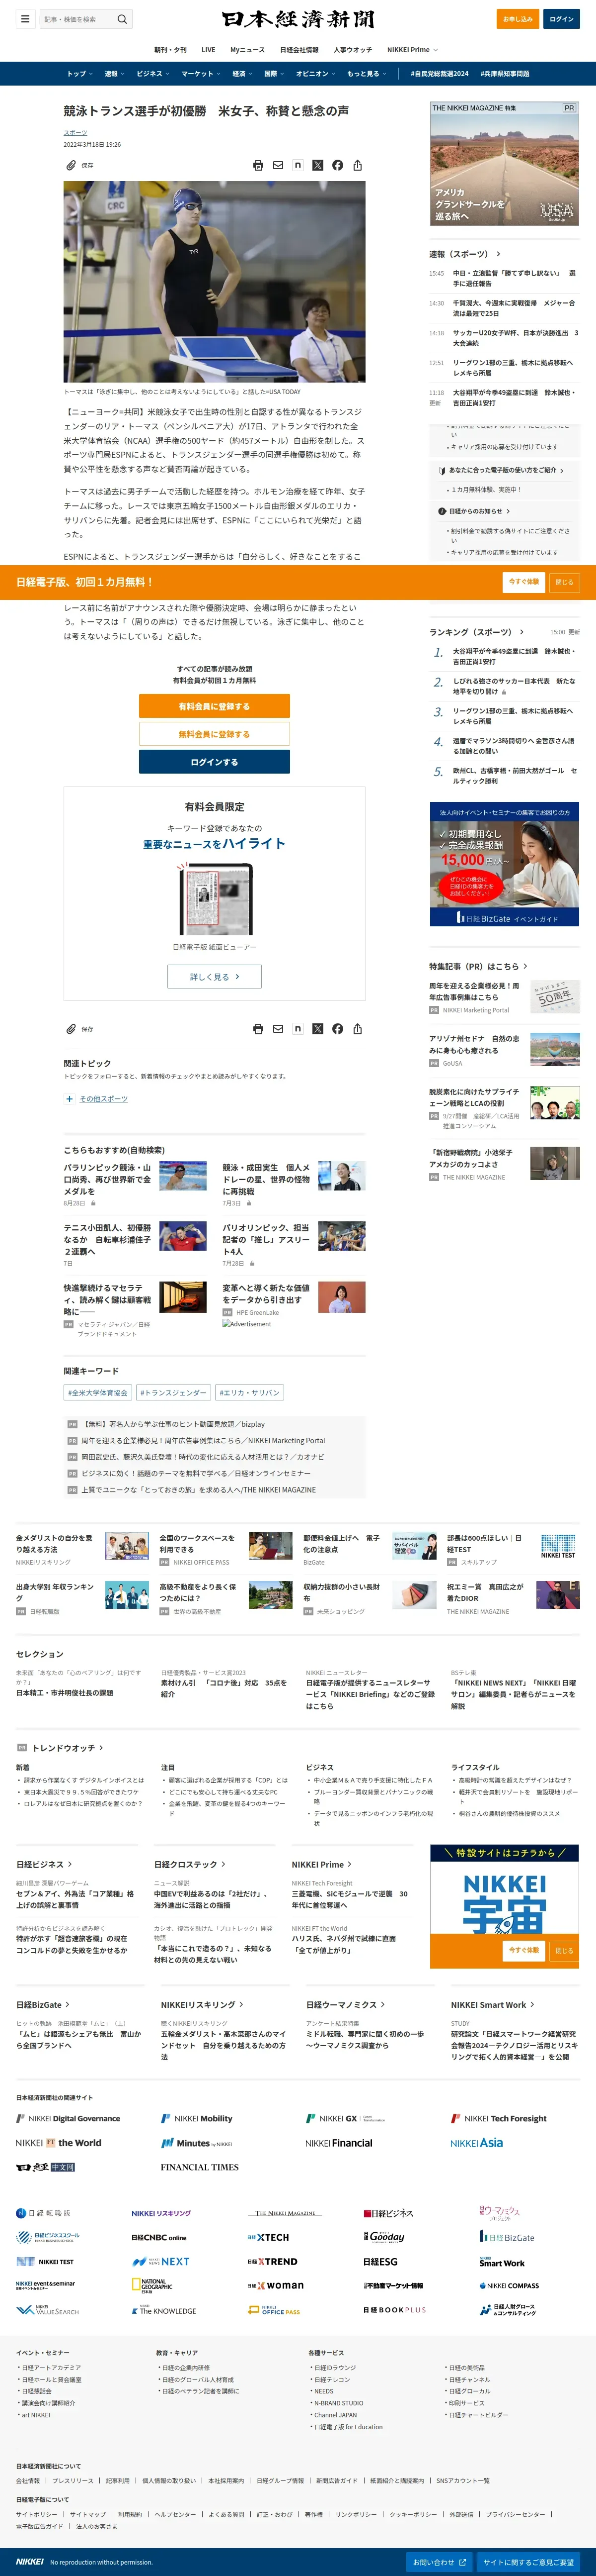Click 無料会員に登録する button
This screenshot has height=2576, width=596.
215,734
